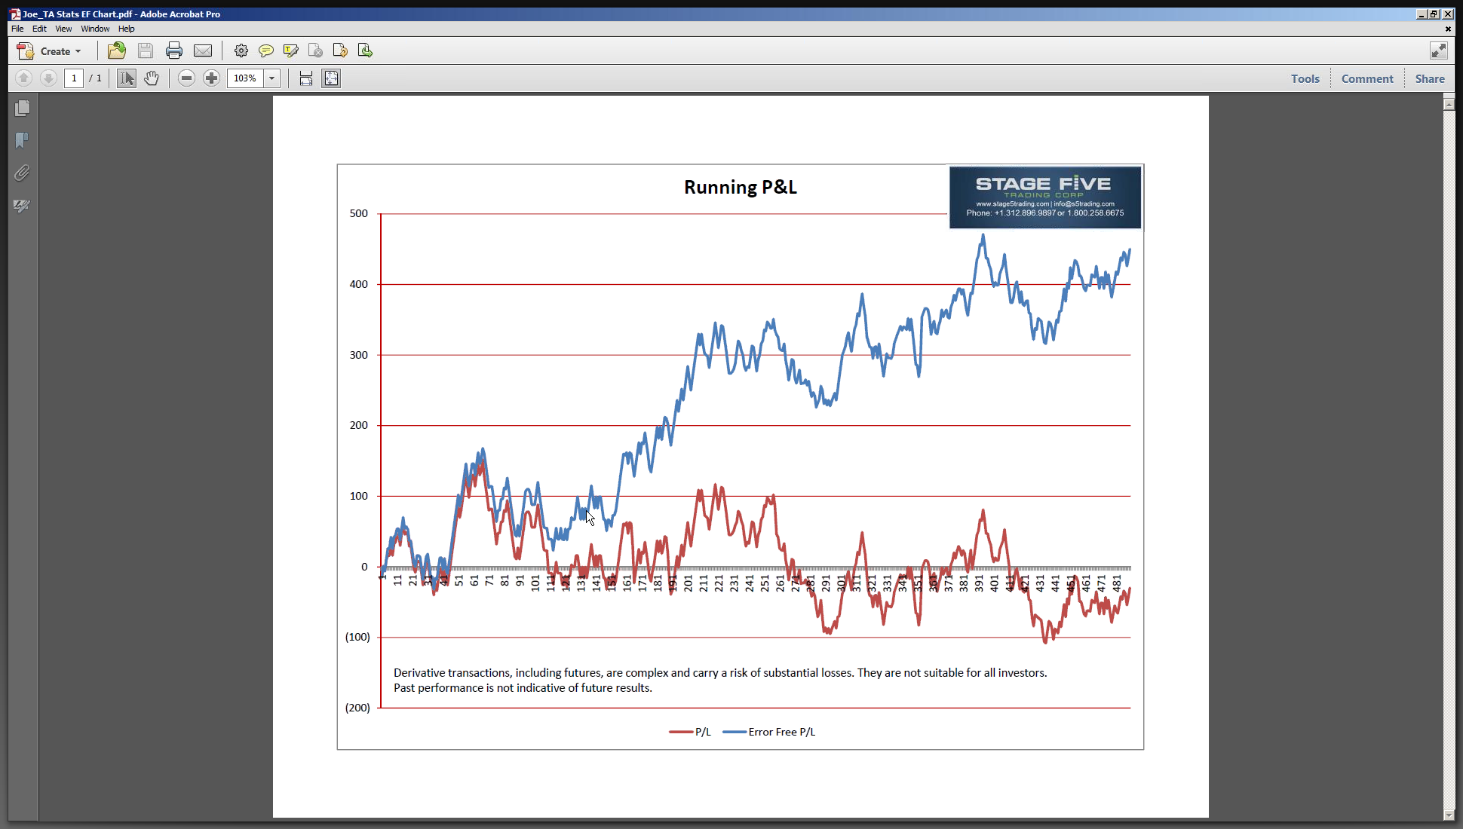Image resolution: width=1463 pixels, height=829 pixels.
Task: Click the insert page from file icon
Action: (x=340, y=51)
